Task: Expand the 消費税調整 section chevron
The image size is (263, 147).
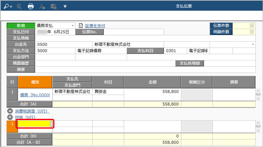Action: tap(10, 111)
